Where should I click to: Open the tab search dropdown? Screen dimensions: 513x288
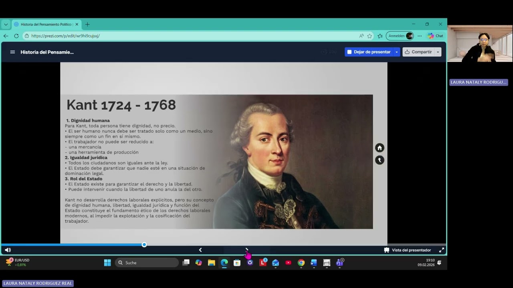[6, 24]
